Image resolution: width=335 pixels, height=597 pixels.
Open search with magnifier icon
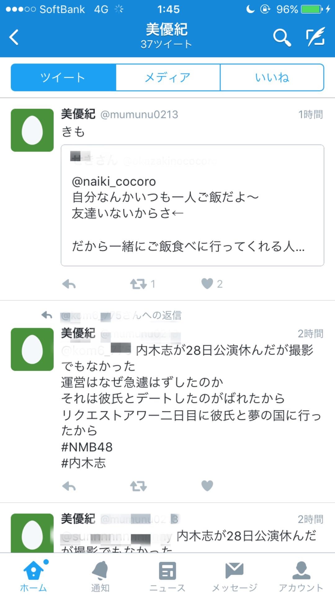[282, 37]
